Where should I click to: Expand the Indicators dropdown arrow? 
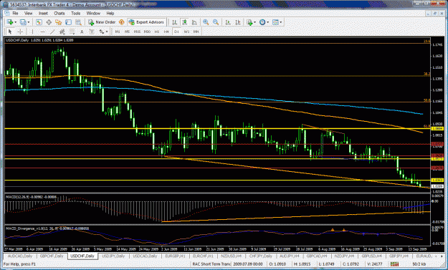pos(255,22)
